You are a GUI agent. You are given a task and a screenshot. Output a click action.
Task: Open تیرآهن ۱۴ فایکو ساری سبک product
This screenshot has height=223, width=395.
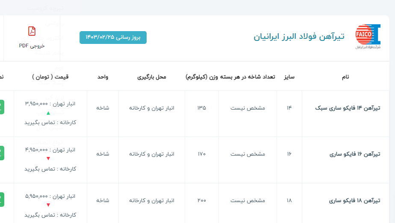tap(347, 108)
